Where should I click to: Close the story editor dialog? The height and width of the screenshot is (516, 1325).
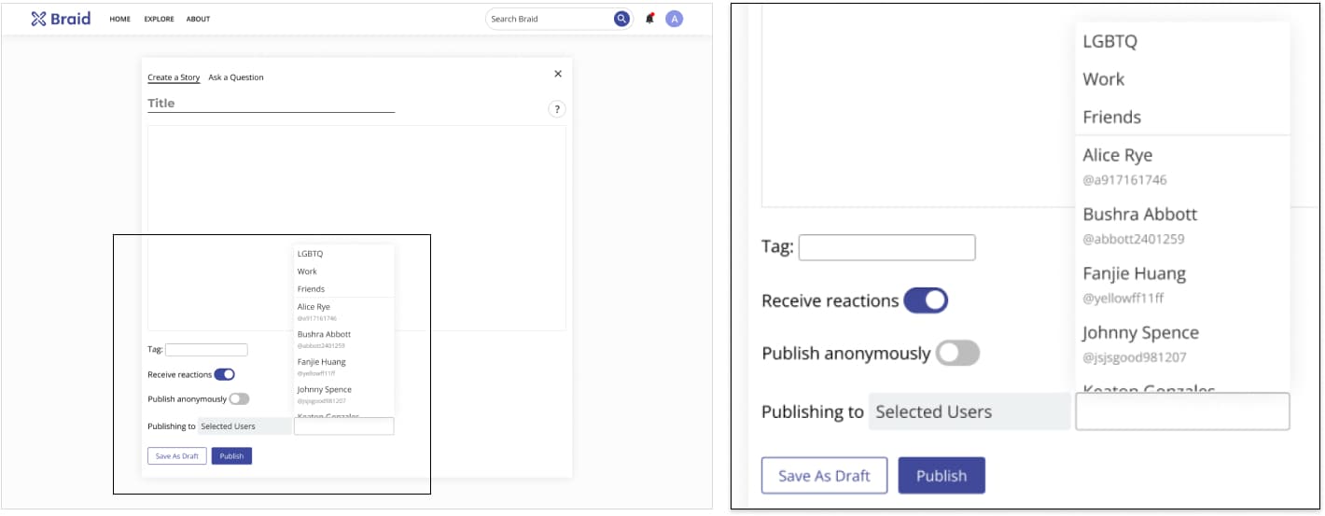(558, 74)
